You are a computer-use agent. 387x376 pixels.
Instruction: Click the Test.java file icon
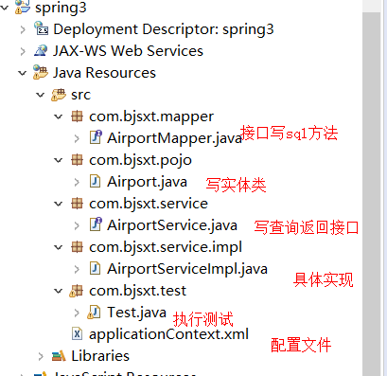(x=94, y=312)
